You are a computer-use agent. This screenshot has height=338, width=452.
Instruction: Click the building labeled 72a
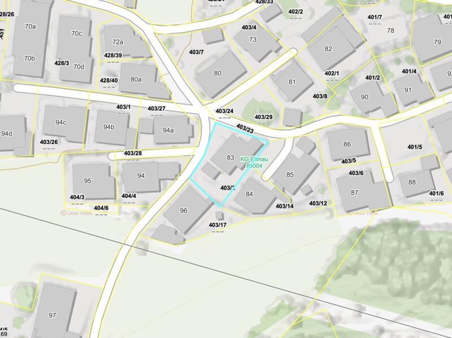tap(118, 42)
